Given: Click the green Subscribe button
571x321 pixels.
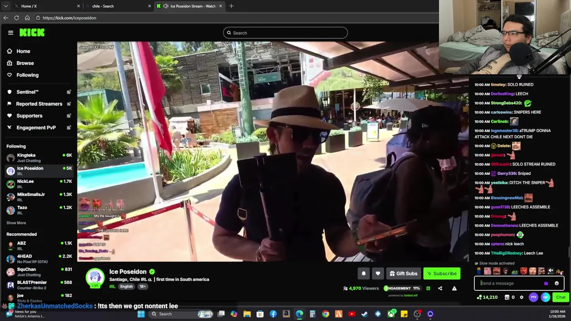Looking at the screenshot, I should (442, 274).
